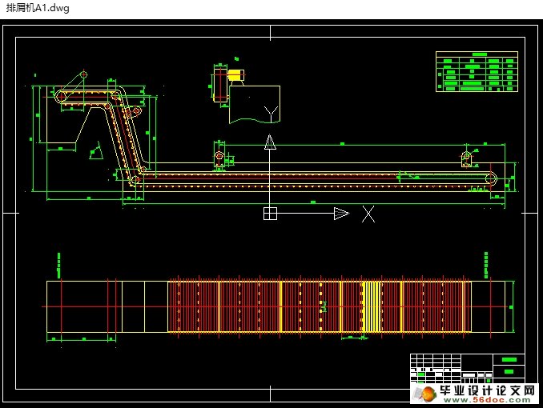Click the green section marker left of plan view
The height and width of the screenshot is (408, 543).
pyautogui.click(x=58, y=262)
